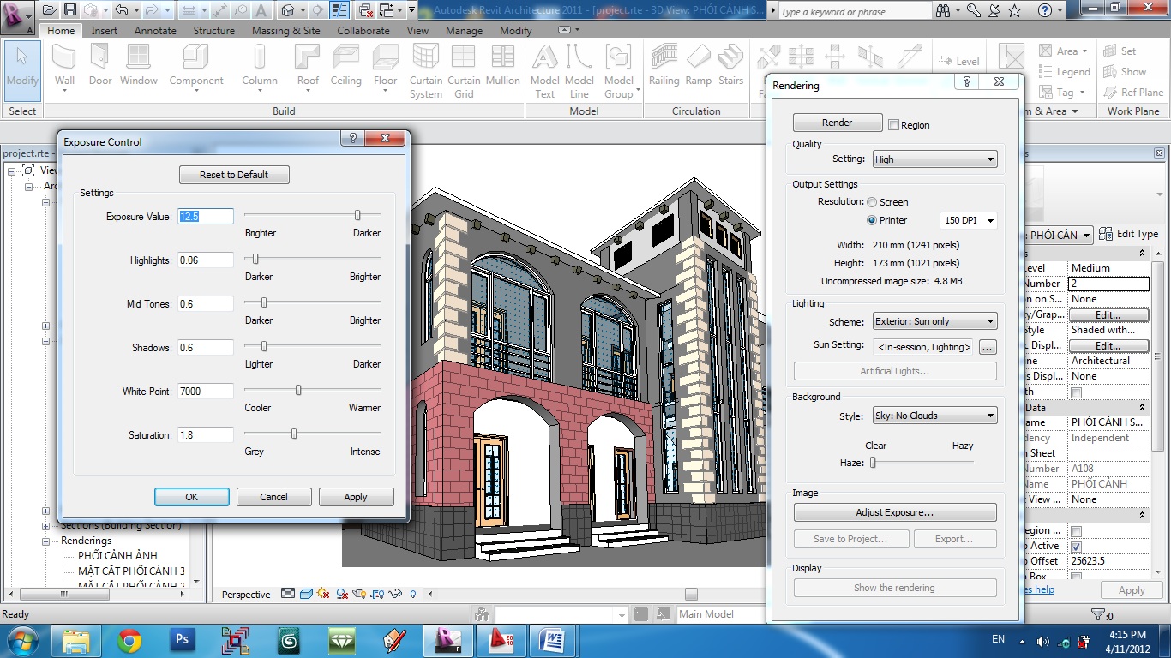Screen dimensions: 1171x658
Task: Pick the Curtain Grid tool
Action: tap(464, 72)
